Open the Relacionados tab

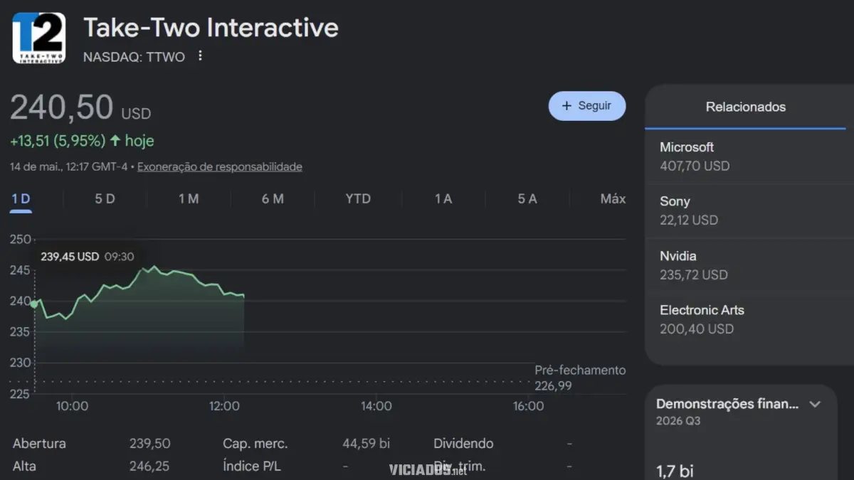(x=745, y=107)
